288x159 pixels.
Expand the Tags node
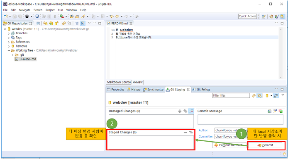(x=9, y=38)
